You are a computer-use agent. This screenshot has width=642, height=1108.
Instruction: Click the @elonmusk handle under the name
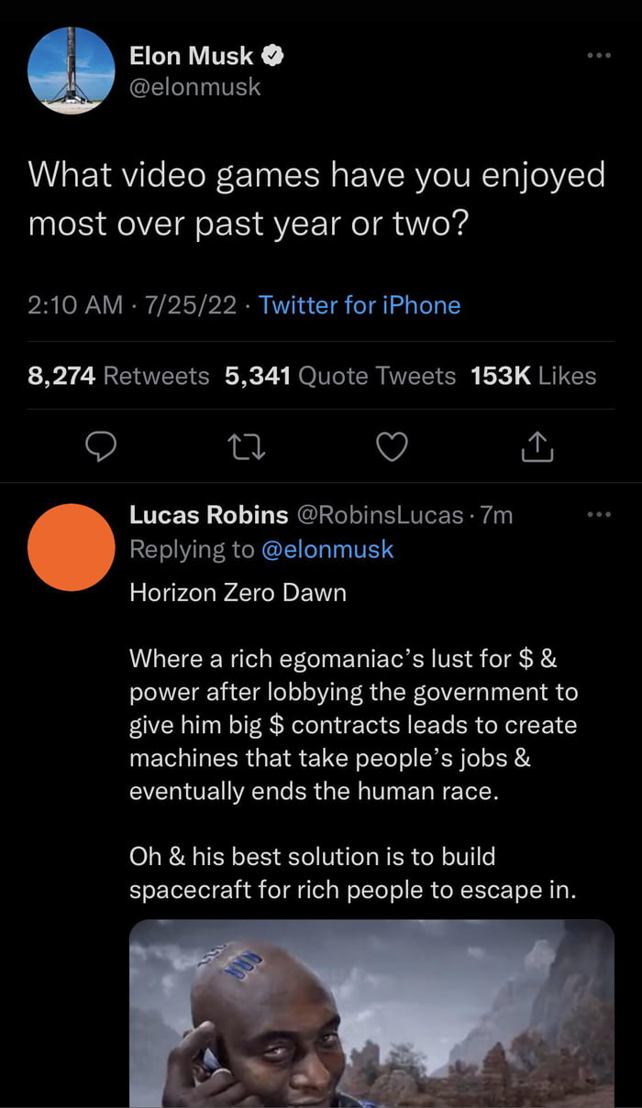198,87
